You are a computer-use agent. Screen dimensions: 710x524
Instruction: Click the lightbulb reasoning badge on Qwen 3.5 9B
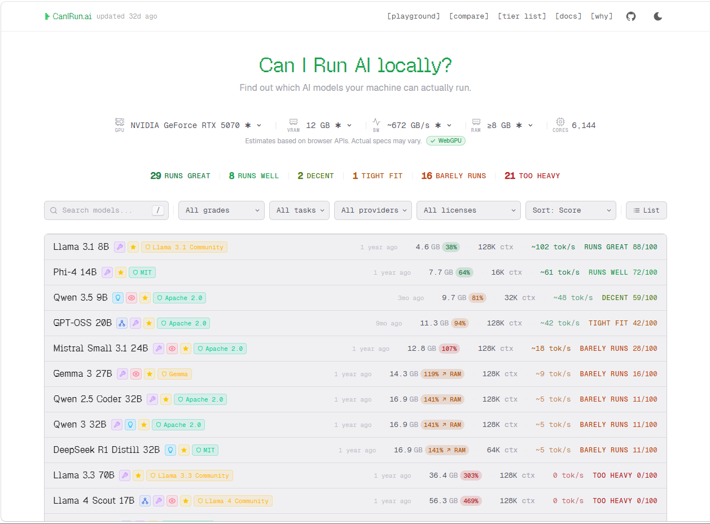(x=118, y=298)
